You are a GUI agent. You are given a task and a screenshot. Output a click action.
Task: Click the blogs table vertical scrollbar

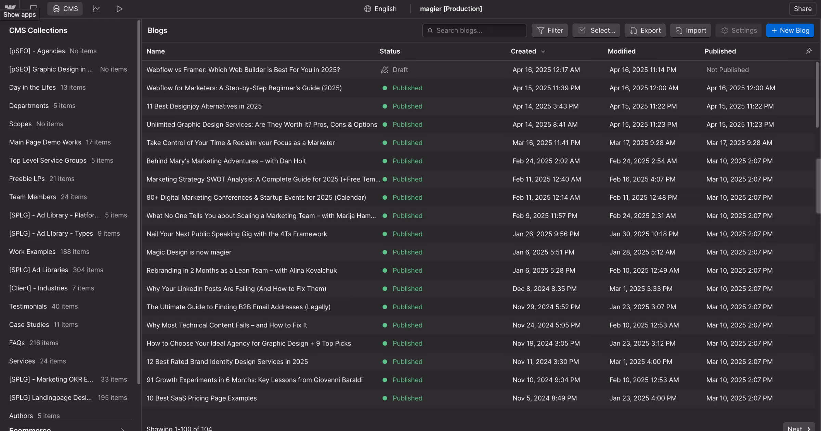817,95
